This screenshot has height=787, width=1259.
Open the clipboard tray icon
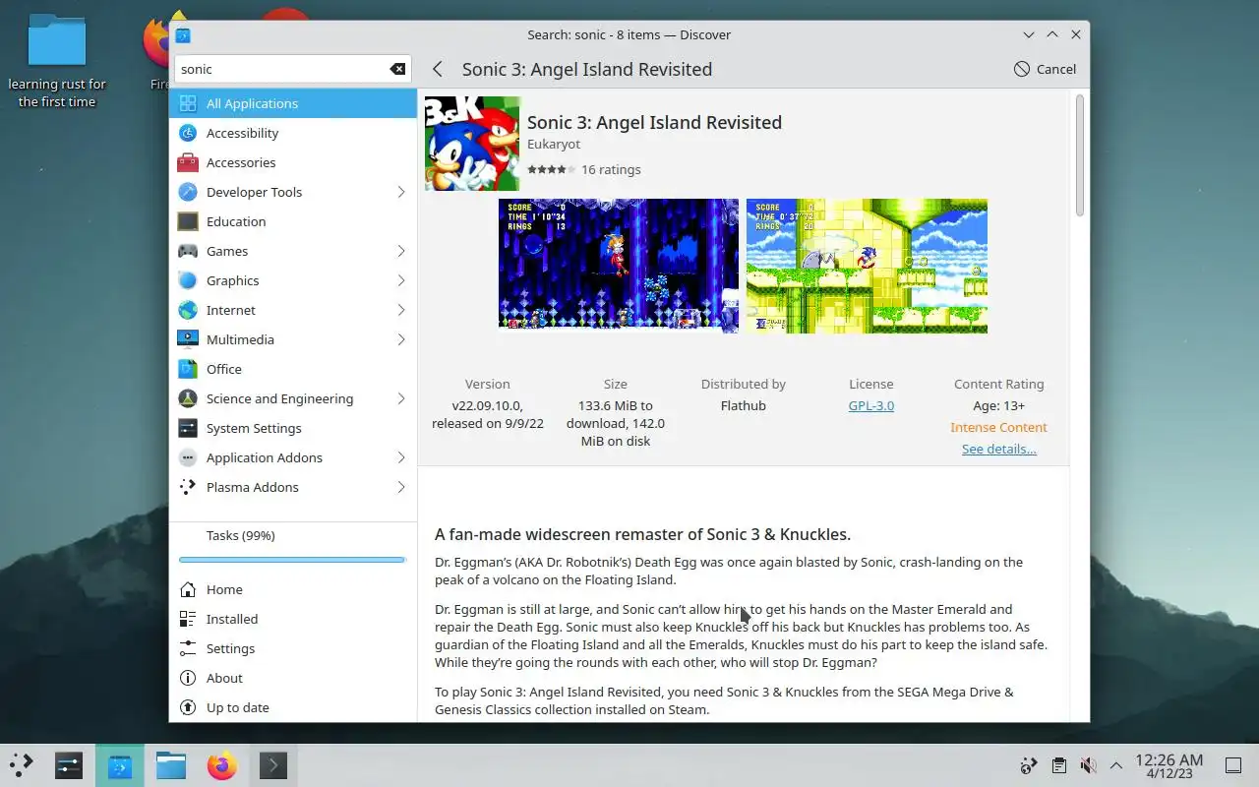1058,765
